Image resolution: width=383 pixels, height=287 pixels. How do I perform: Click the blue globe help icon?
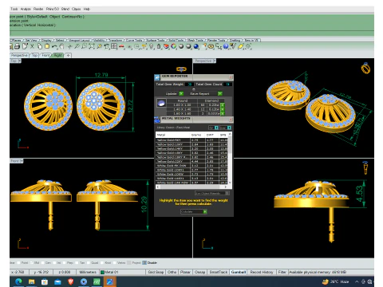[226, 46]
